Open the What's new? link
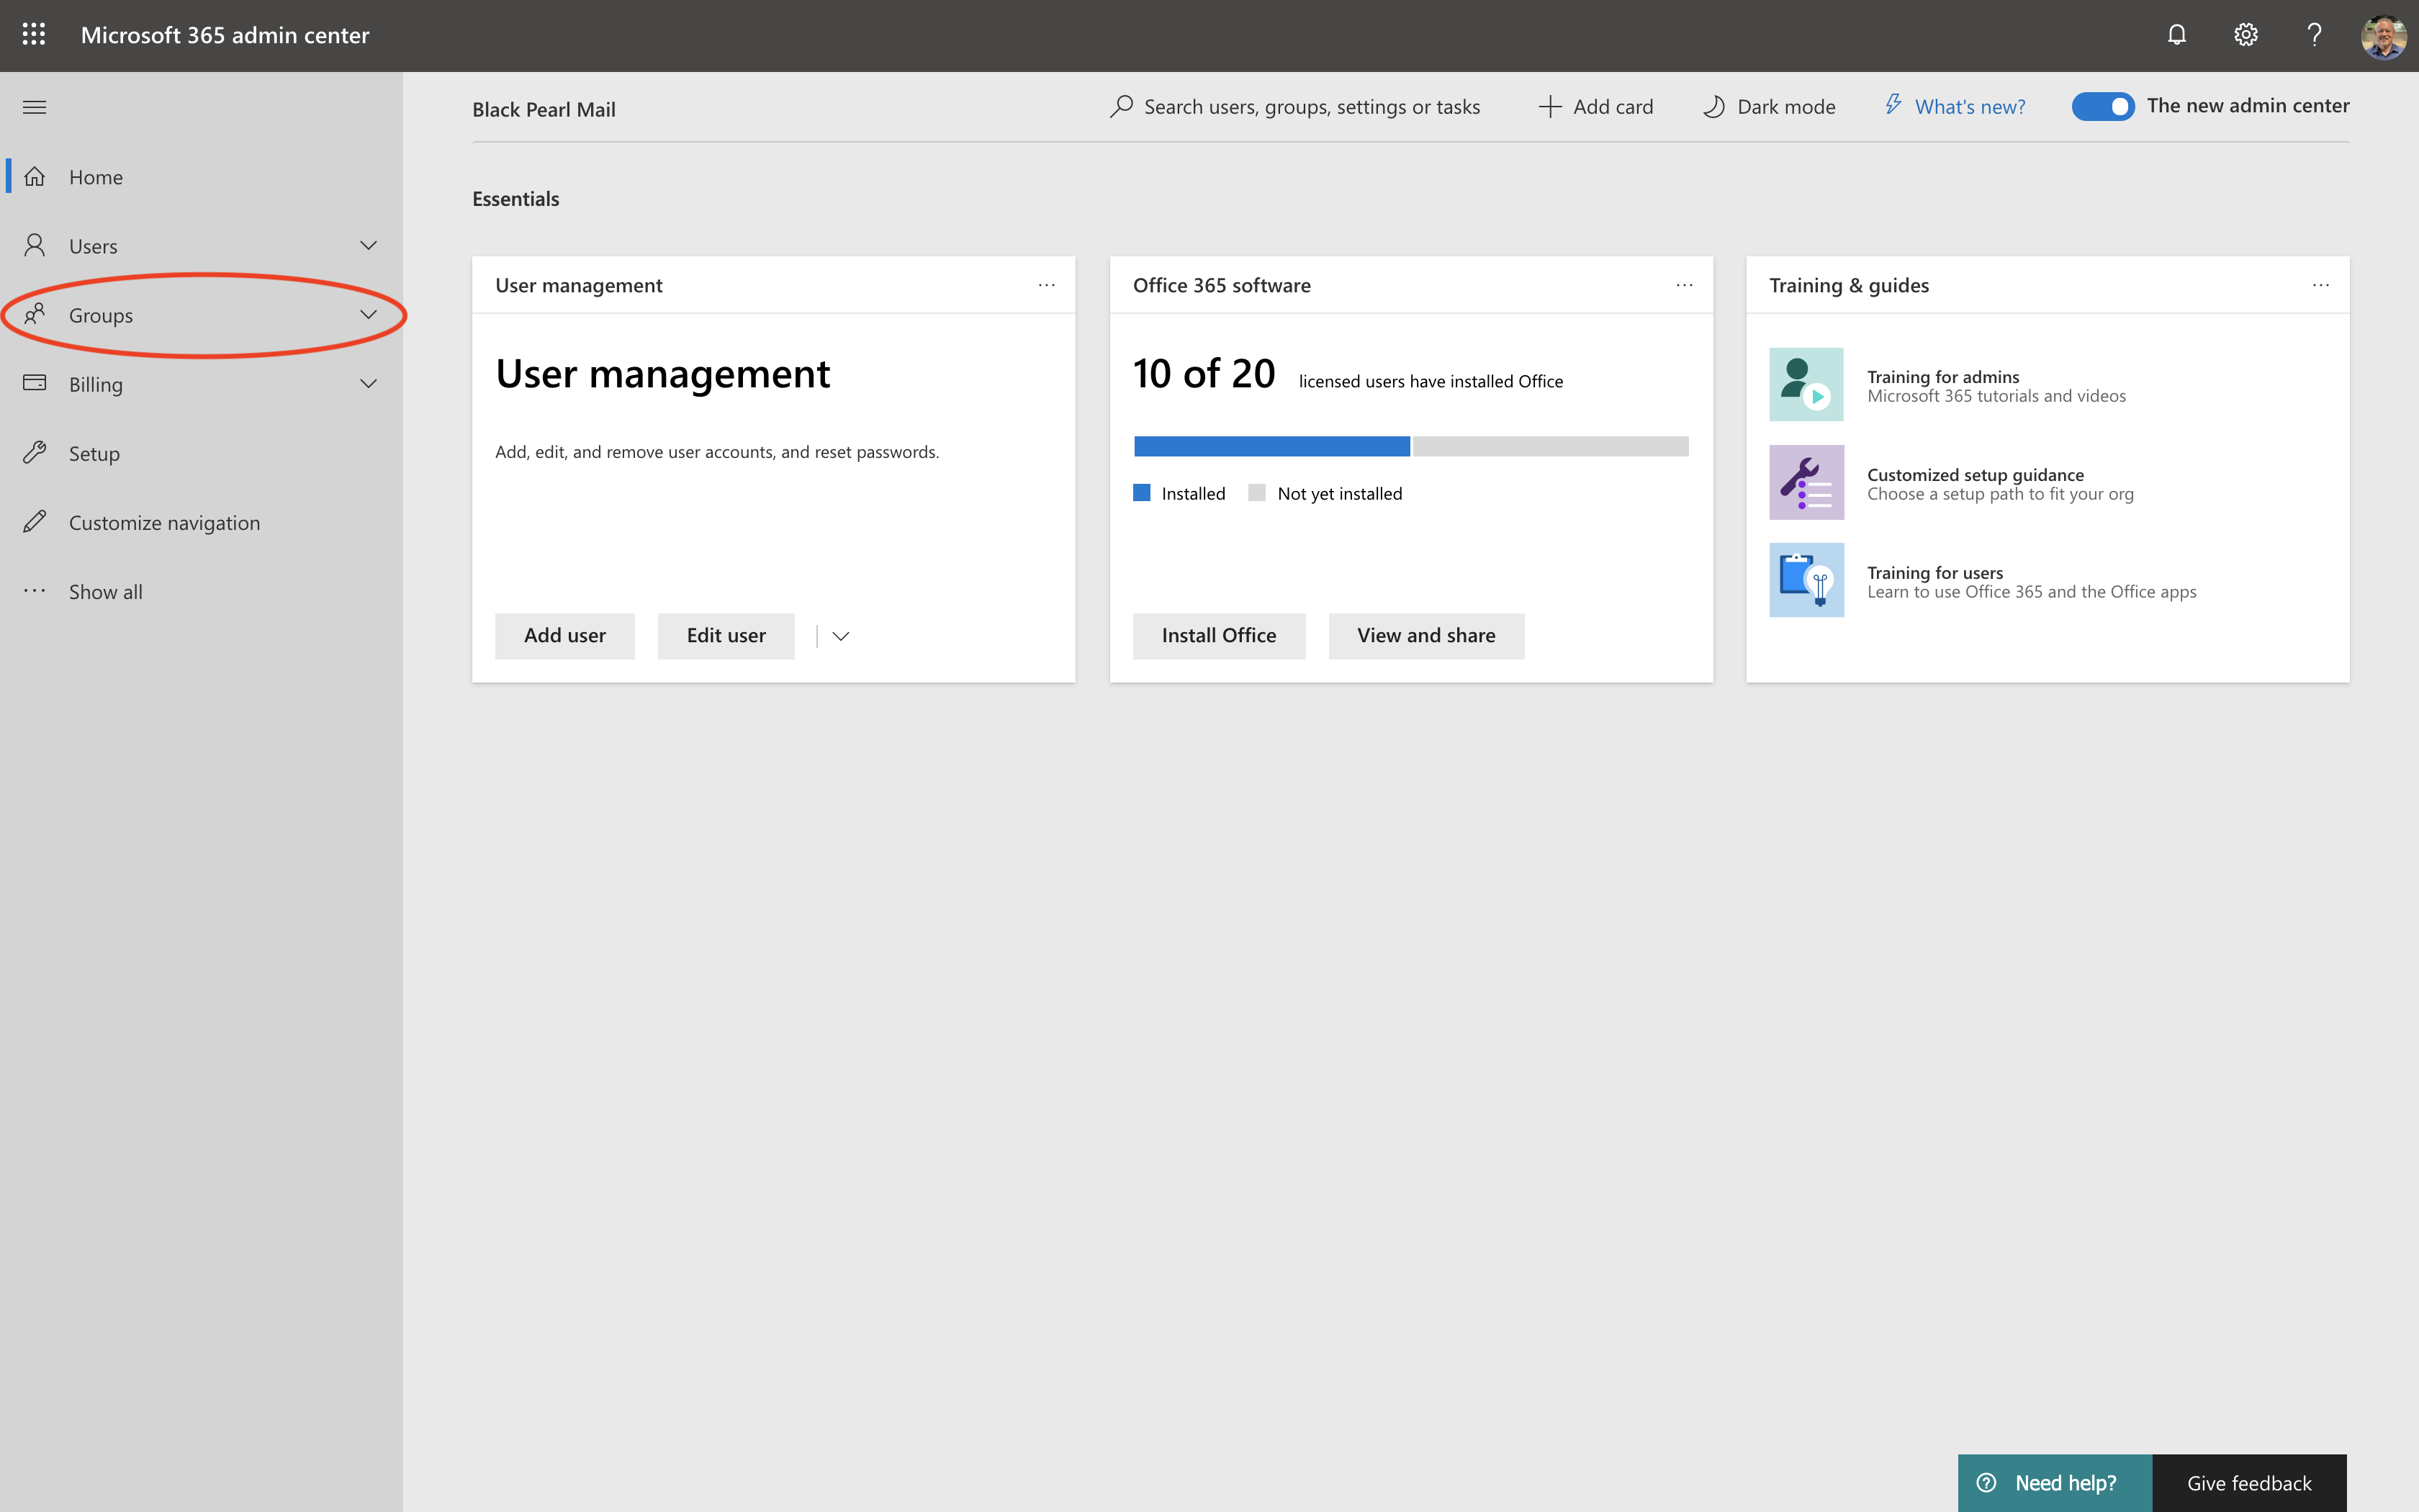 pos(1969,107)
